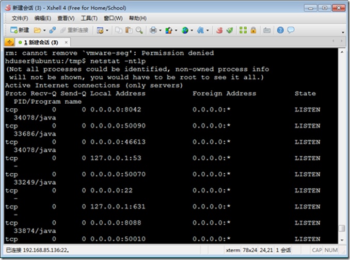Expand the Properties icon dropdown arrow

(107, 30)
